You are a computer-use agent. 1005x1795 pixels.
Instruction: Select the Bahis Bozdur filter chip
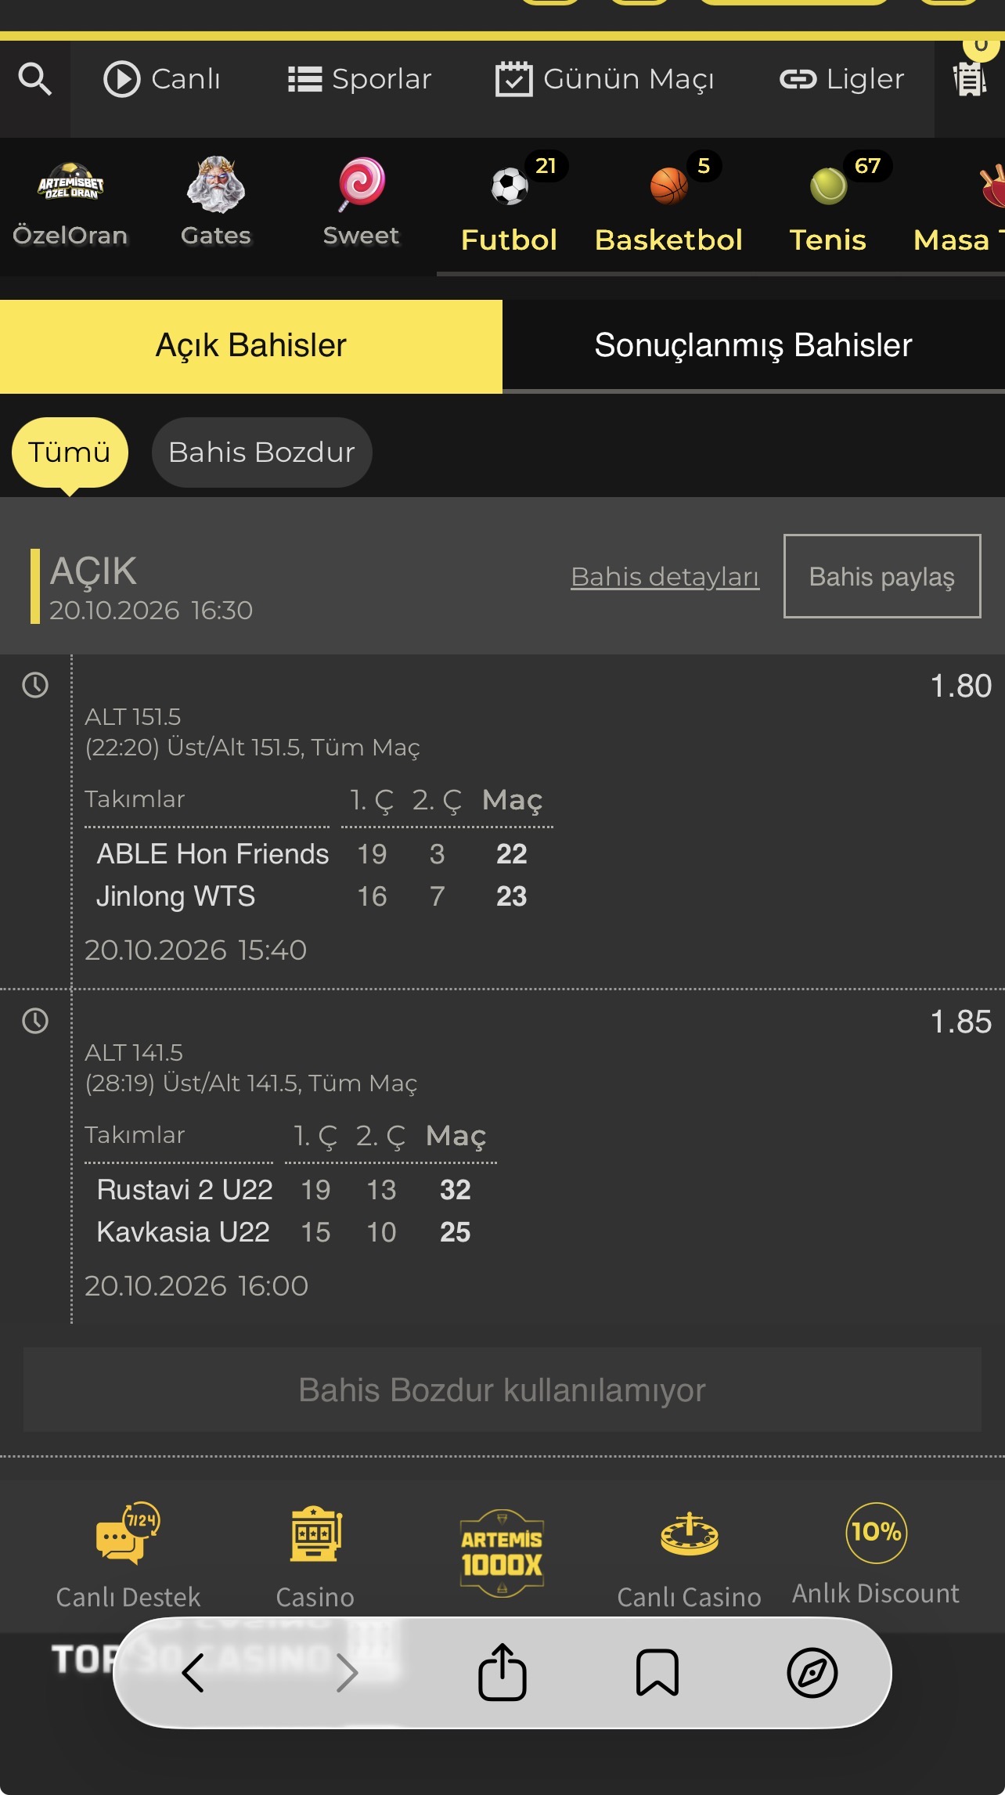point(262,452)
